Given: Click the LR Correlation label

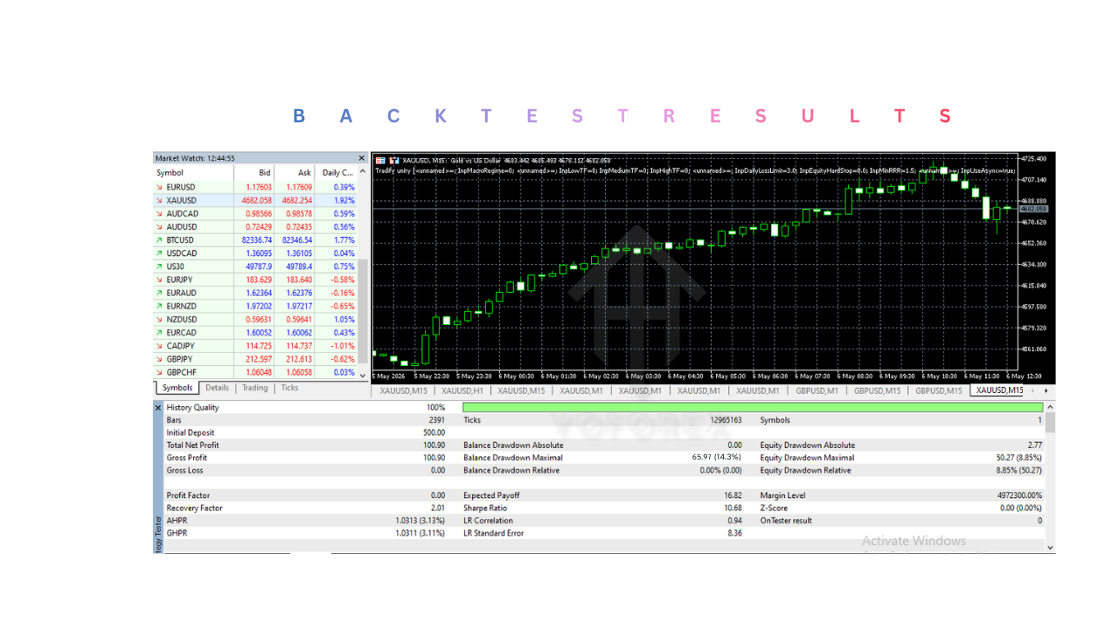Looking at the screenshot, I should pos(488,521).
